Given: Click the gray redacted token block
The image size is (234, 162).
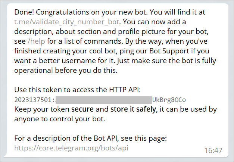Looking at the screenshot, I should 103,100.
